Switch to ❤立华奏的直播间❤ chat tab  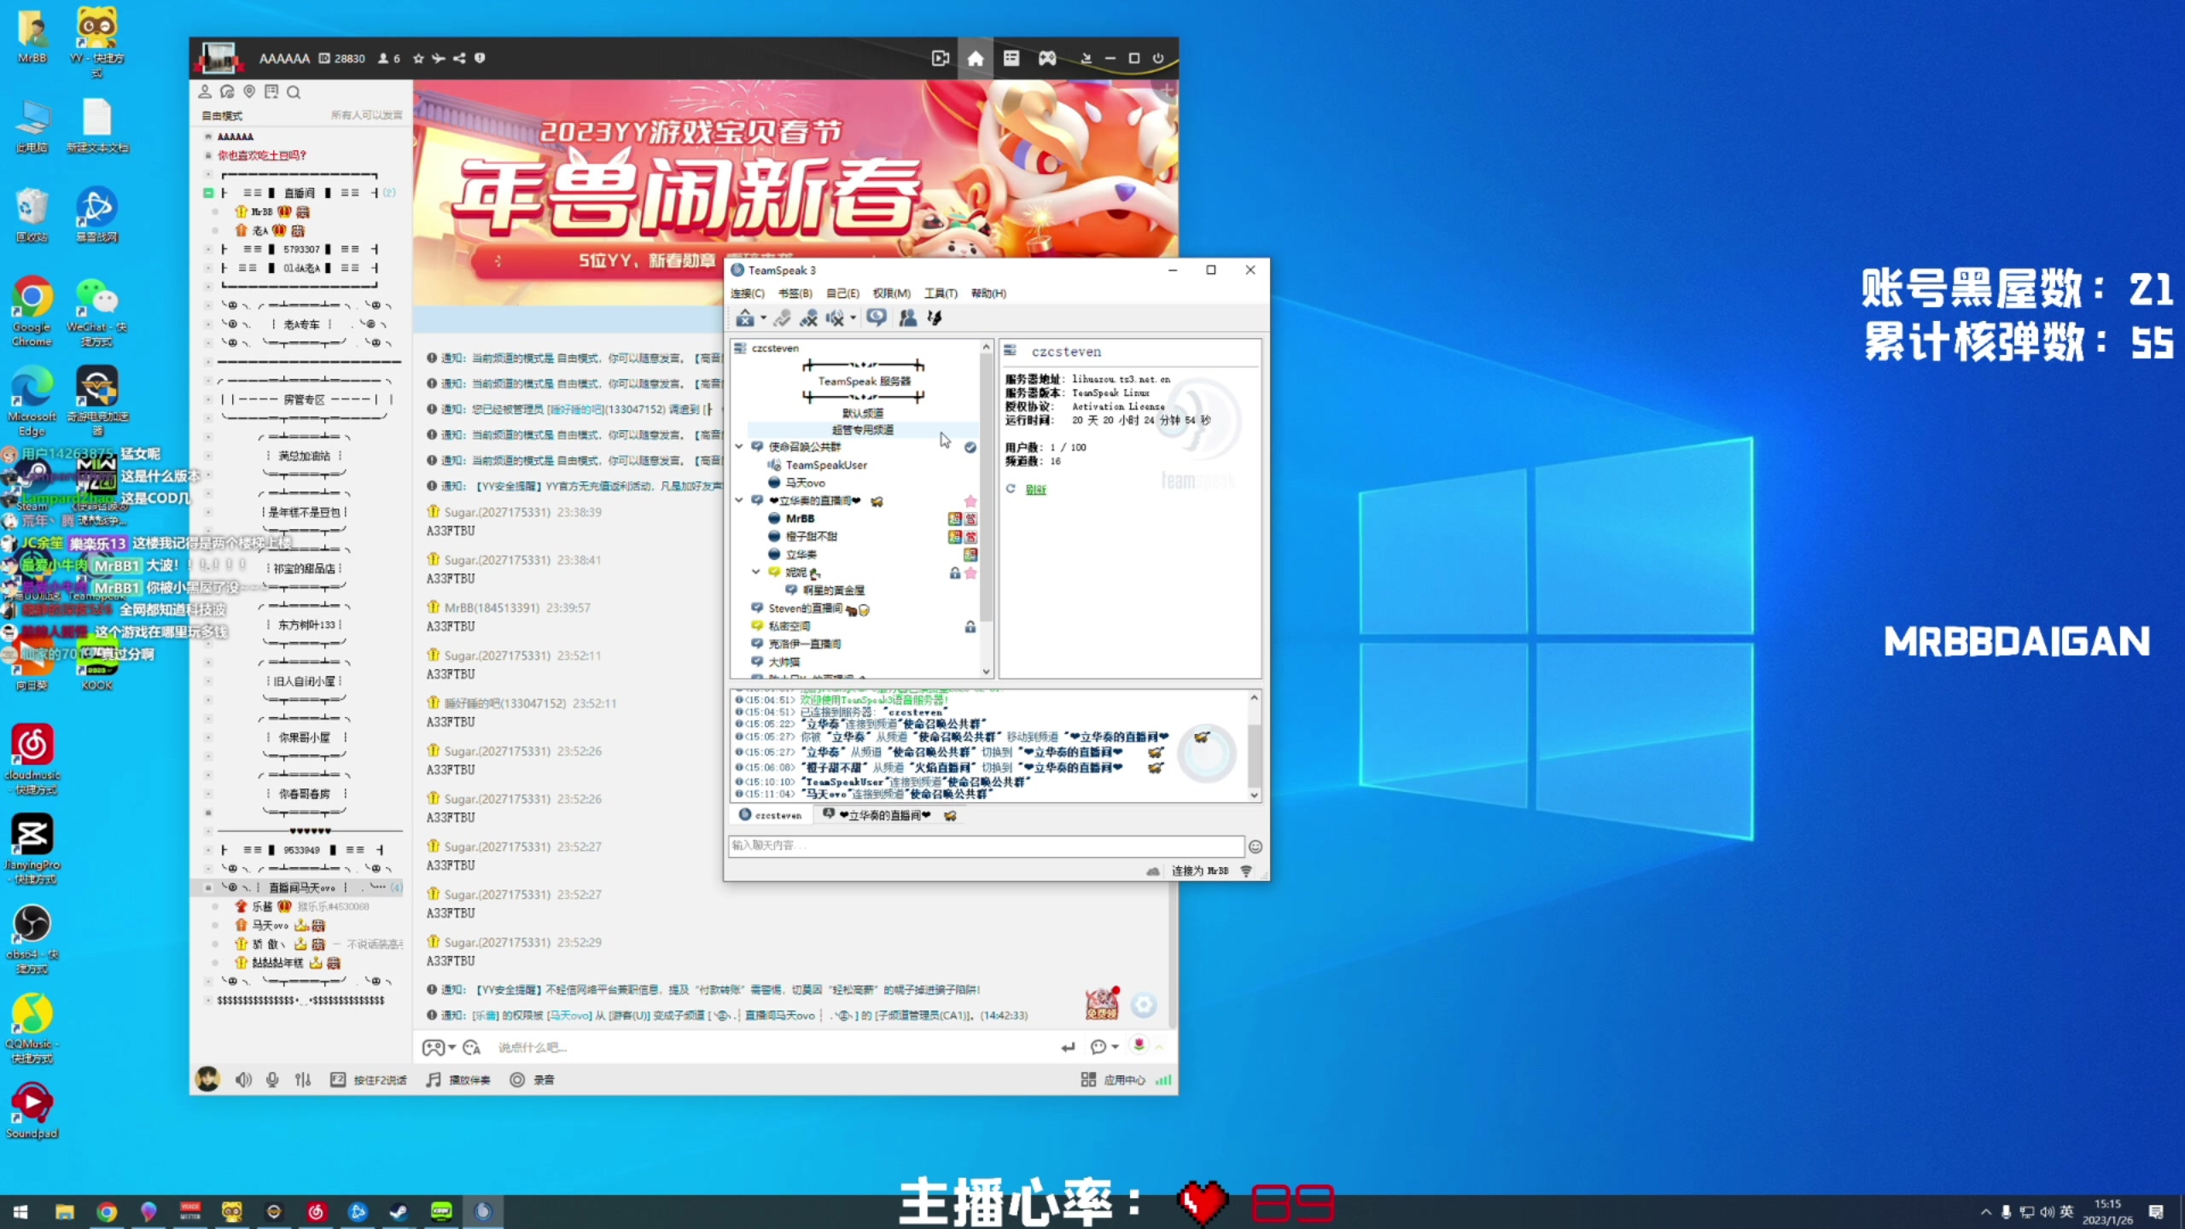888,815
